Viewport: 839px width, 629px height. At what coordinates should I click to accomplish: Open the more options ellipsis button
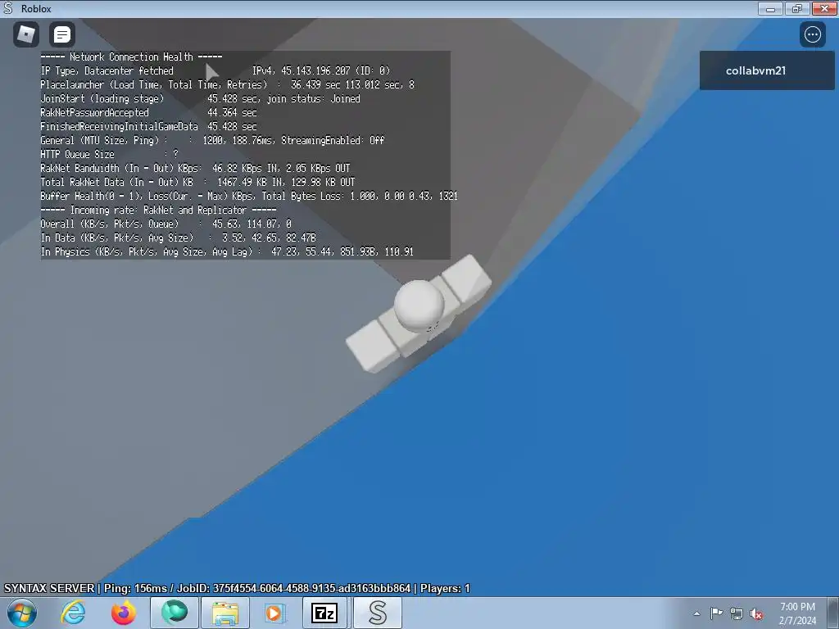pos(812,34)
